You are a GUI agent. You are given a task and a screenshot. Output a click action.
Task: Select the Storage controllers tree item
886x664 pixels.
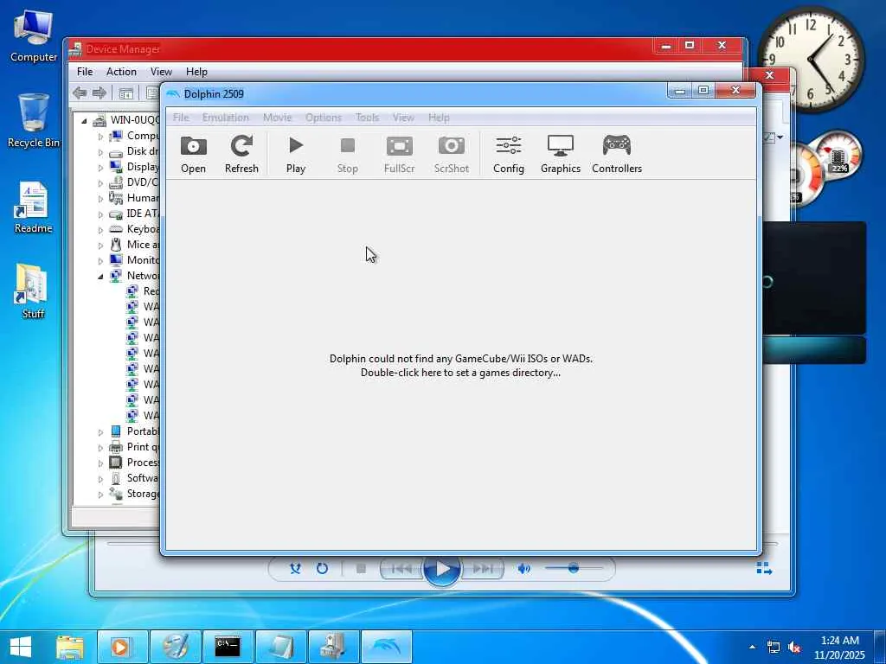pos(134,494)
